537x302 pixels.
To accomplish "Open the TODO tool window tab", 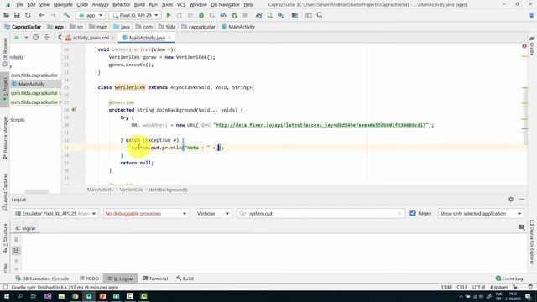I will [89, 279].
